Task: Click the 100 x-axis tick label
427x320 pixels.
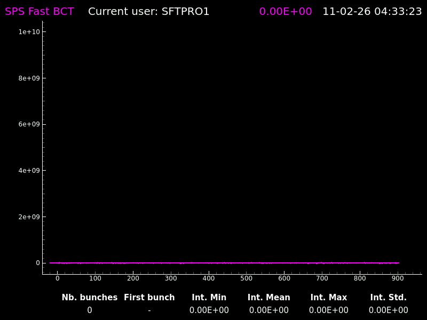Action: pos(95,278)
